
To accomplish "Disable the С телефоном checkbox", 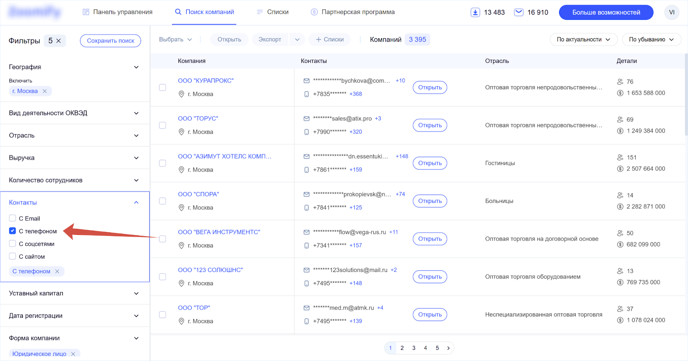I will pyautogui.click(x=12, y=231).
